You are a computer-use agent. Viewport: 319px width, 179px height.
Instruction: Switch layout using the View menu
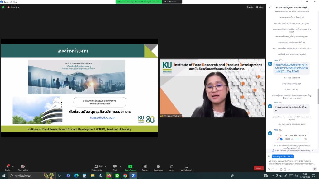(x=259, y=7)
